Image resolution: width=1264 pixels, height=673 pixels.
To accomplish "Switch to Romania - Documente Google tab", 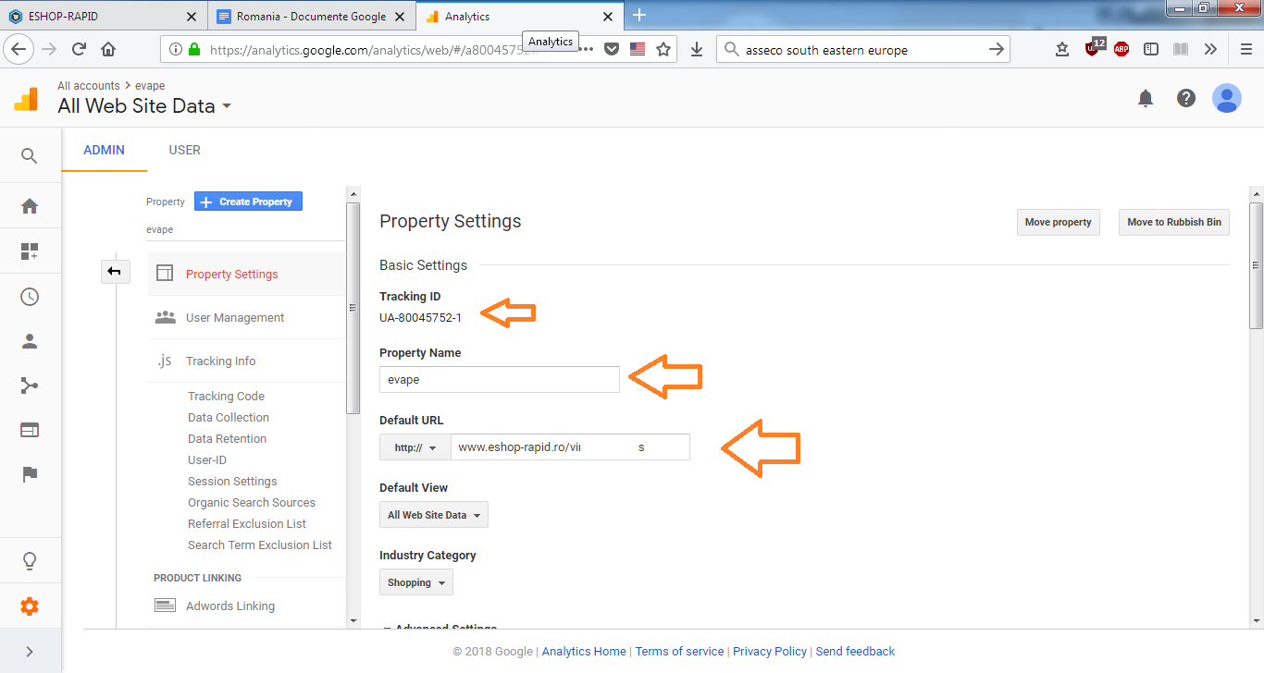I will 312,17.
